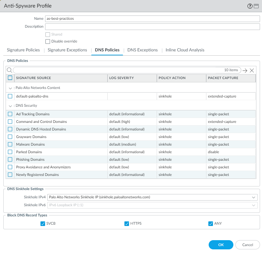The image size is (262, 253).
Task: Open the DNS Exceptions tab
Action: [x=143, y=50]
